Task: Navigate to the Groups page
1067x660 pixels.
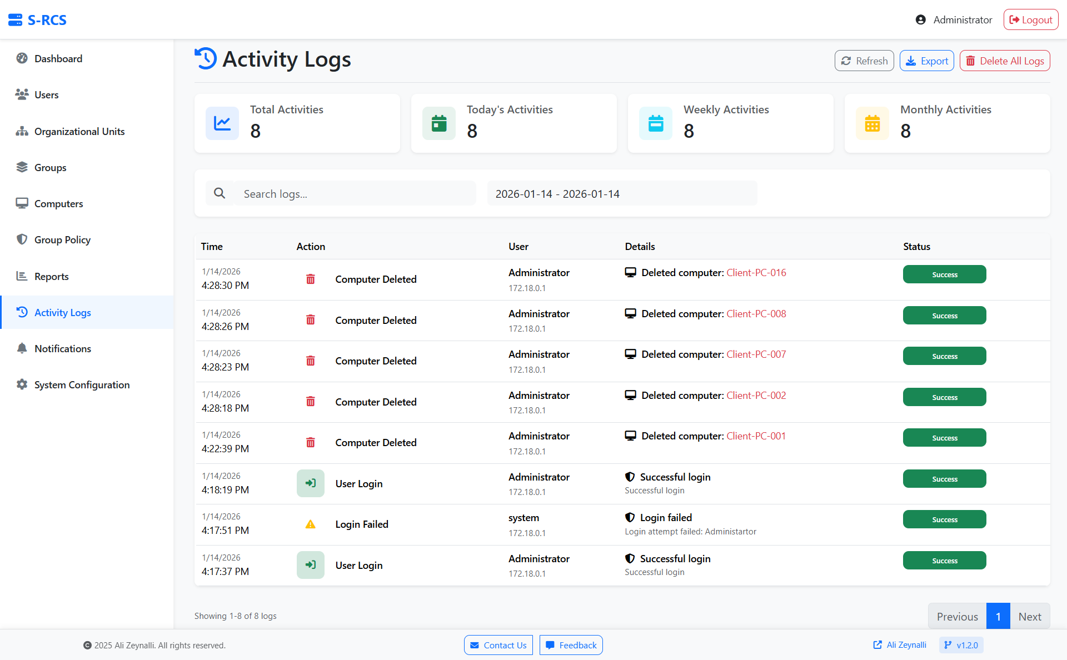Action: click(x=50, y=167)
